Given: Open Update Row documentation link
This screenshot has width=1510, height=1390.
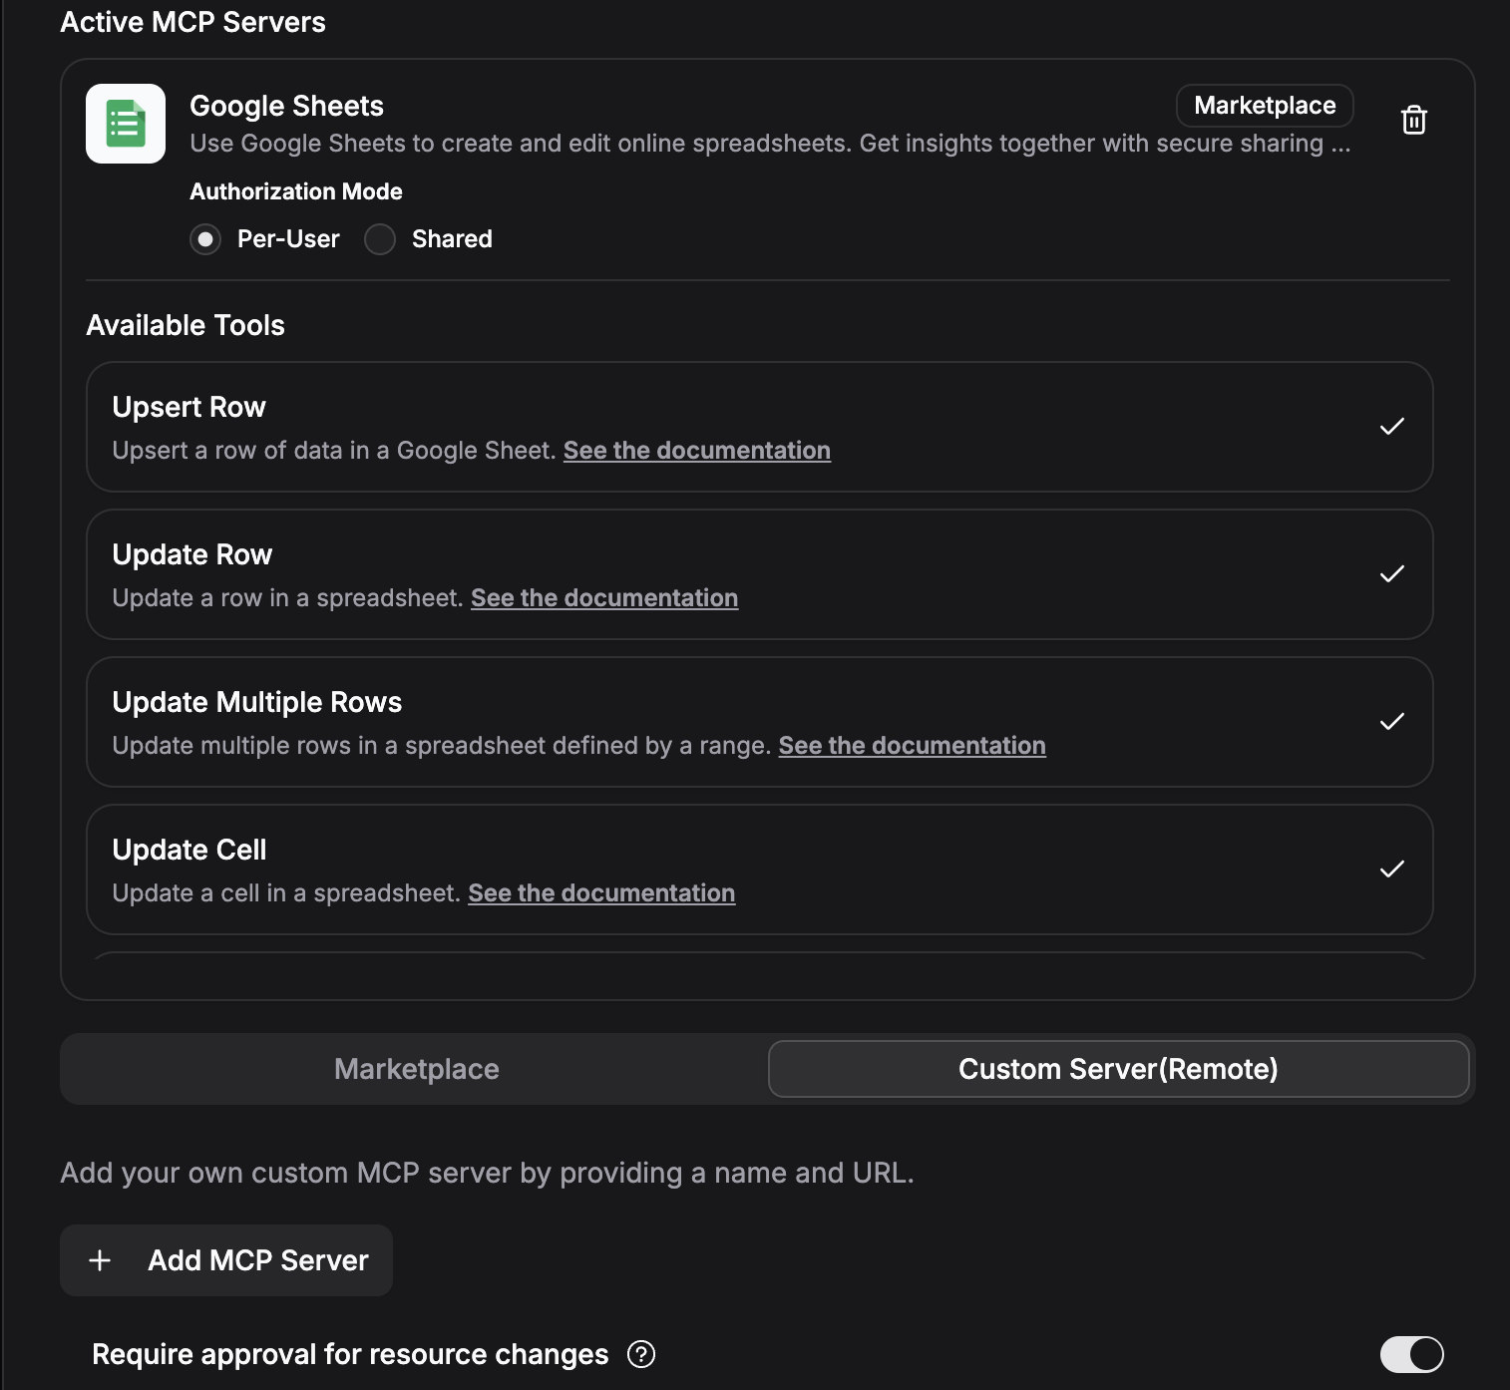Looking at the screenshot, I should pyautogui.click(x=604, y=598).
